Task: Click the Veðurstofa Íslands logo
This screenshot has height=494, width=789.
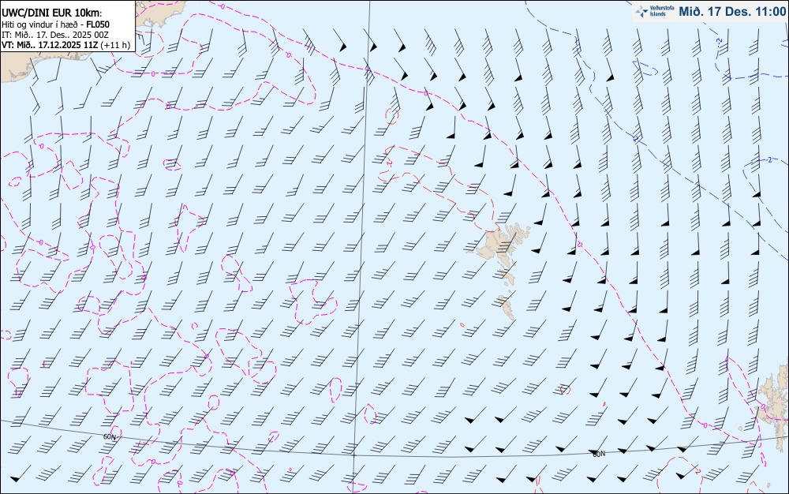Action: pos(653,11)
